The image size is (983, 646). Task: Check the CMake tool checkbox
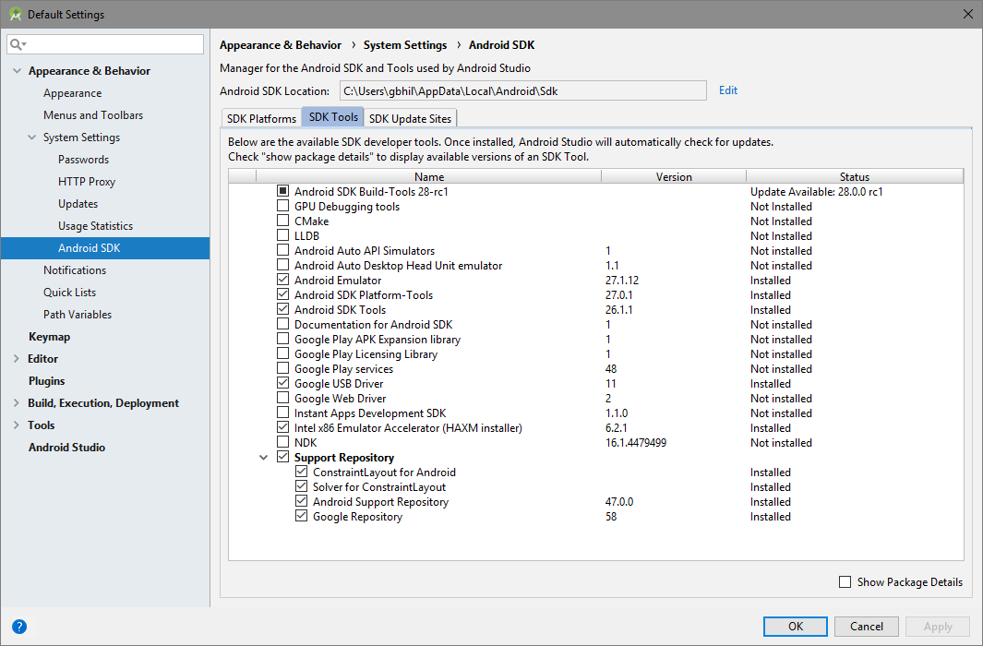click(x=283, y=221)
